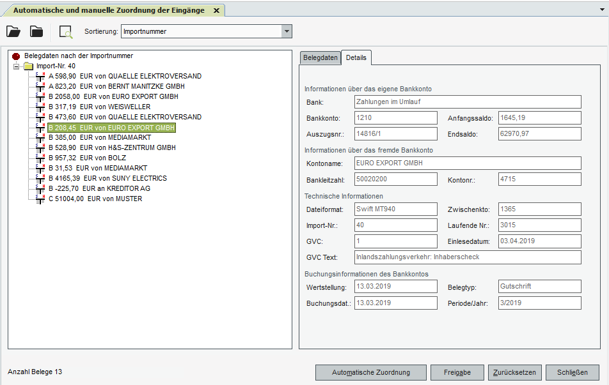This screenshot has width=609, height=385.
Task: Click the entry icon beside A 598,90 QUAELLE ELEKTROVERSAND
Action: 40,77
